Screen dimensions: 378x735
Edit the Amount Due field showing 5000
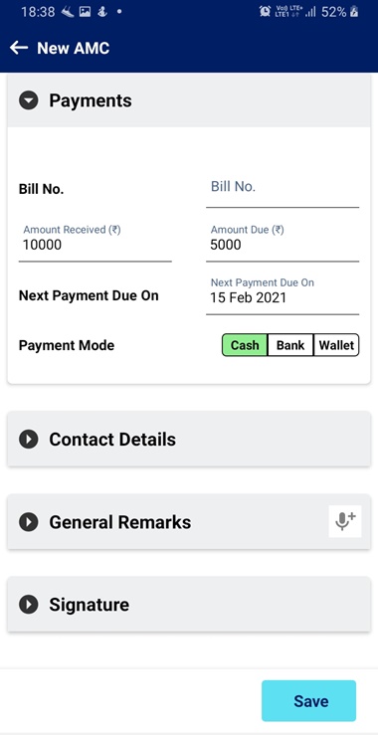pyautogui.click(x=283, y=242)
